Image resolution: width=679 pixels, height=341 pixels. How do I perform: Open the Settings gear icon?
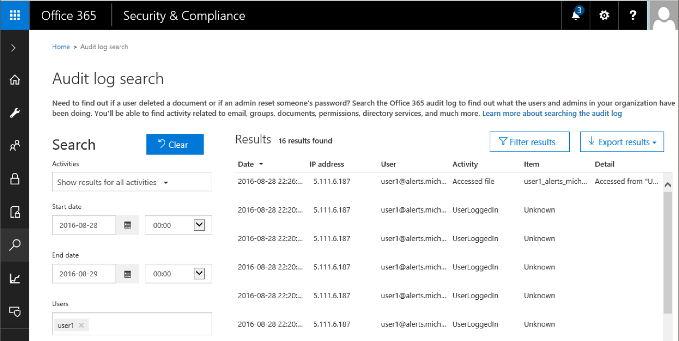click(604, 15)
